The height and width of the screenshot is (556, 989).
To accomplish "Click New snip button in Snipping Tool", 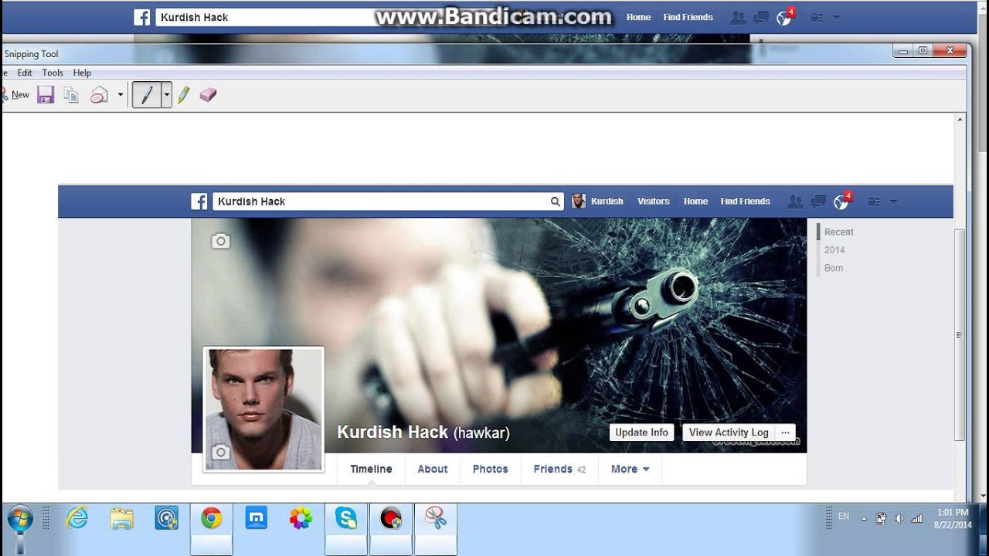I will tap(15, 95).
